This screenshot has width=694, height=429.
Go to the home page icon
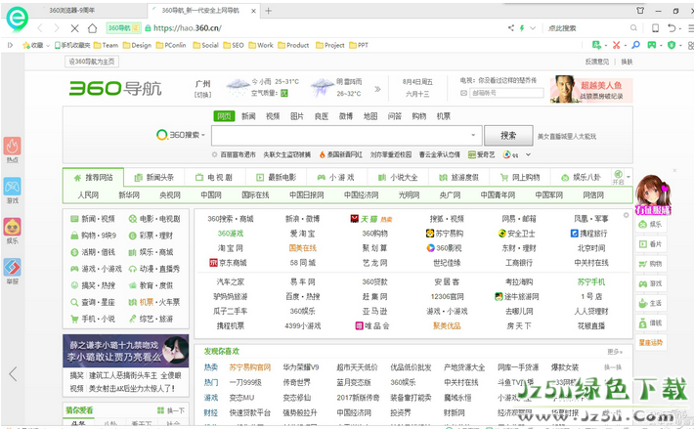click(92, 28)
